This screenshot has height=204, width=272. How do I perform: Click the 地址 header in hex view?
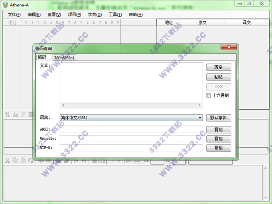click(x=12, y=22)
